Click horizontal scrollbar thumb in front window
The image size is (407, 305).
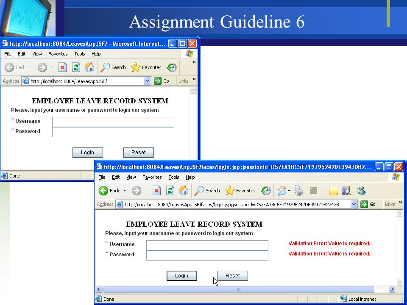pos(239,289)
